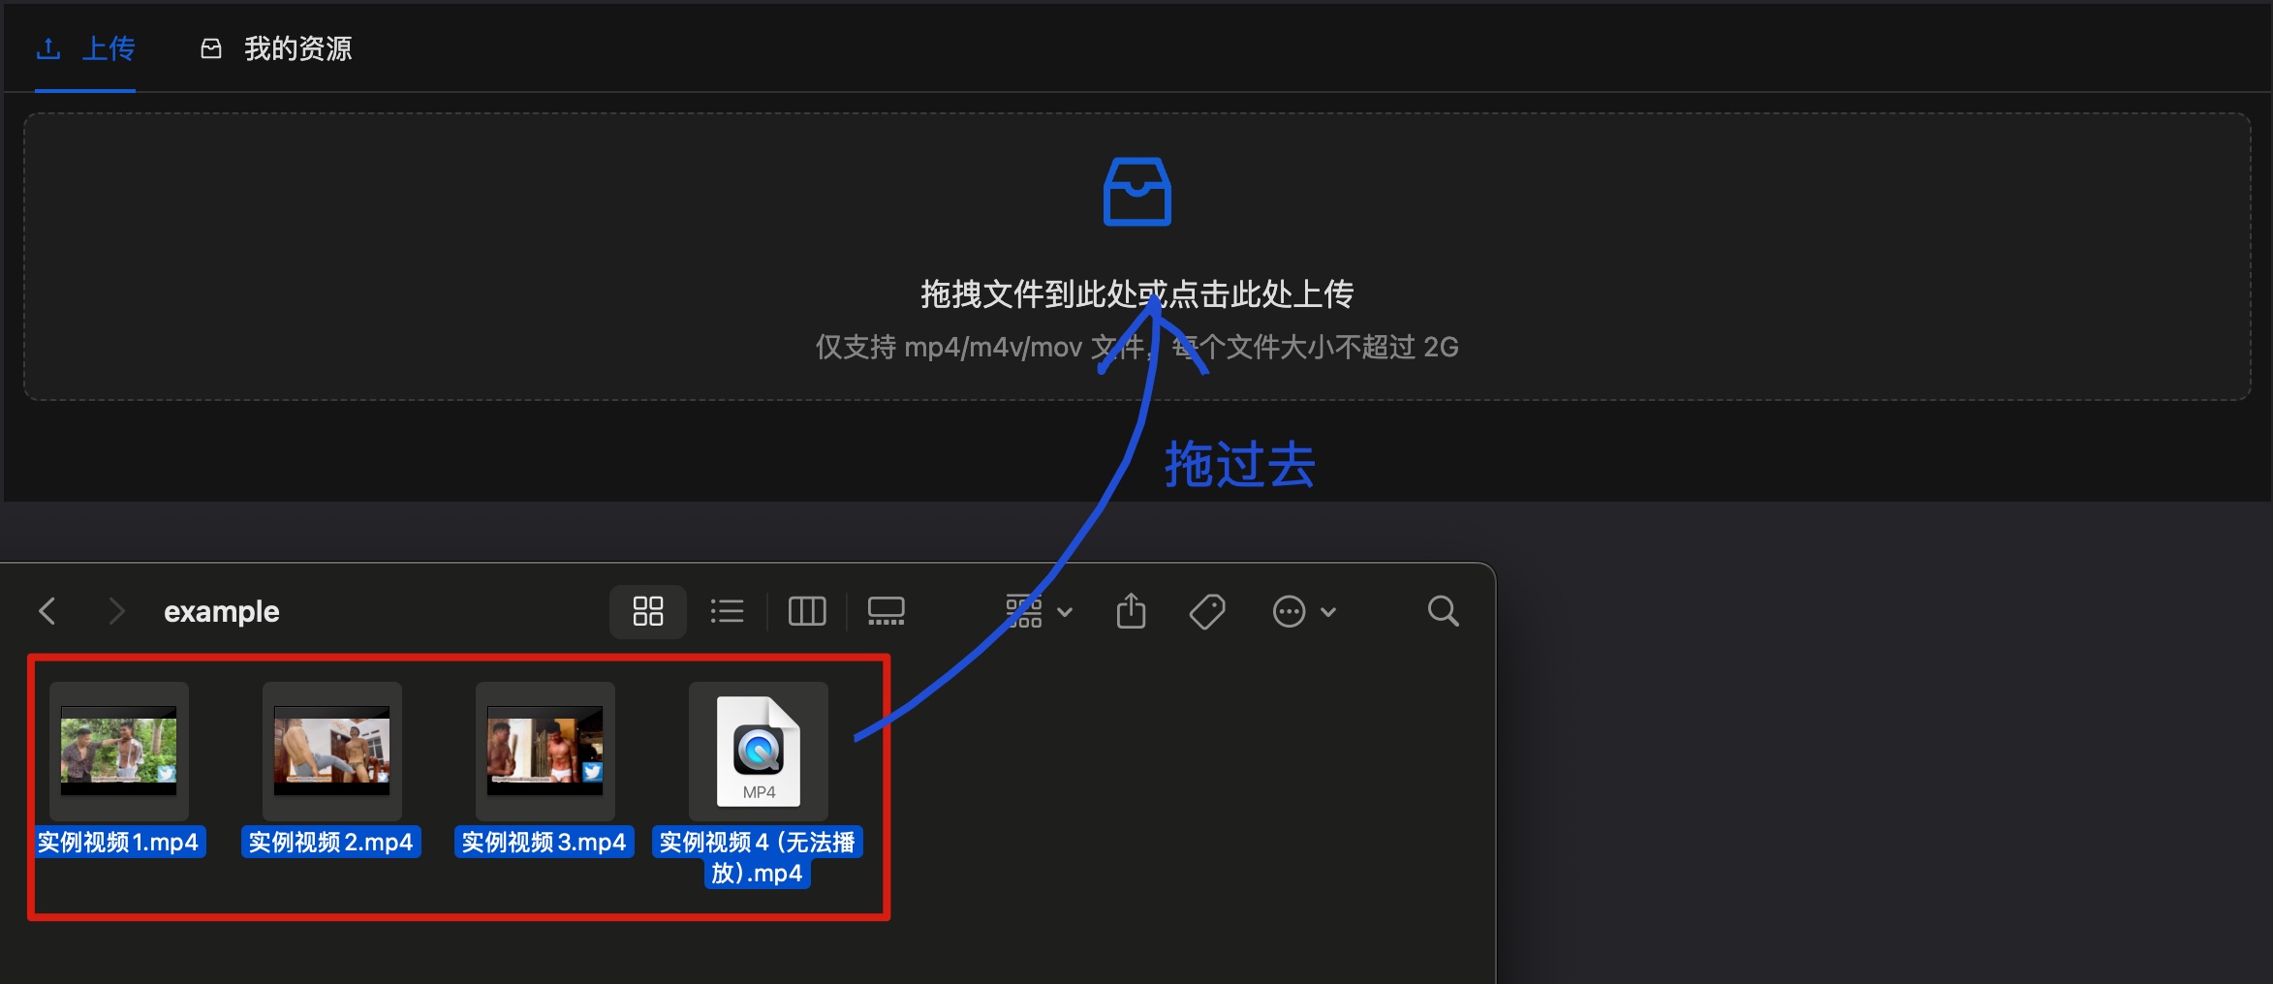
Task: Click the upload drop zone area
Action: (1138, 257)
